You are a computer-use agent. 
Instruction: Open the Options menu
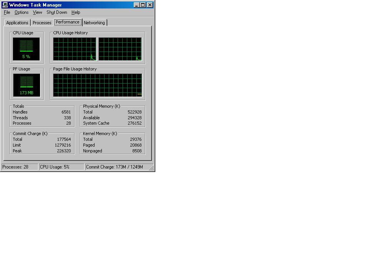pyautogui.click(x=22, y=12)
